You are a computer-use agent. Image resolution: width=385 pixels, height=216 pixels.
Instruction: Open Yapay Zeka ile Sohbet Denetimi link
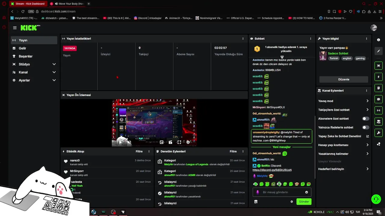[343, 136]
